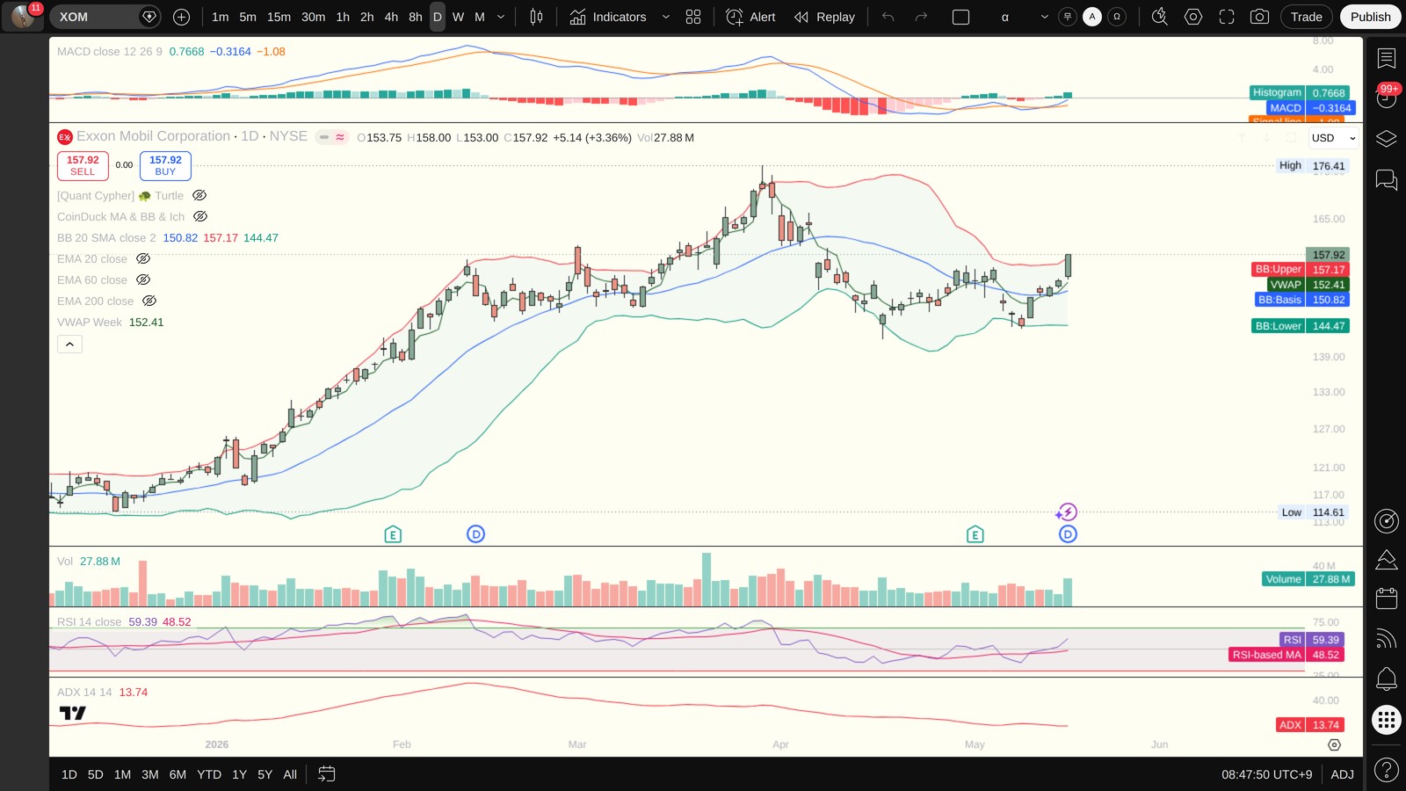Screen dimensions: 1406x791
Task: Switch to the 1m timeframe
Action: [220, 17]
